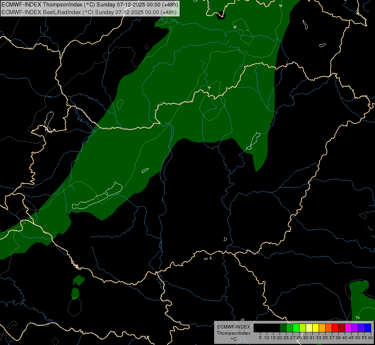Viewport: 375px width, 345px height.
Task: Click the bright red 37–39 legend swatch
Action: tap(335, 328)
